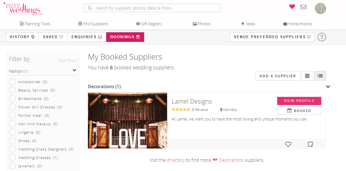The height and width of the screenshot is (171, 346).
Task: Open Venue Preferred Suppliers button
Action: point(272,37)
